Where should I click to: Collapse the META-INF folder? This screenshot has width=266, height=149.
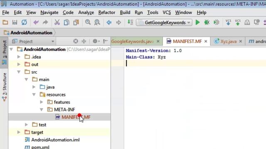pos(42,110)
